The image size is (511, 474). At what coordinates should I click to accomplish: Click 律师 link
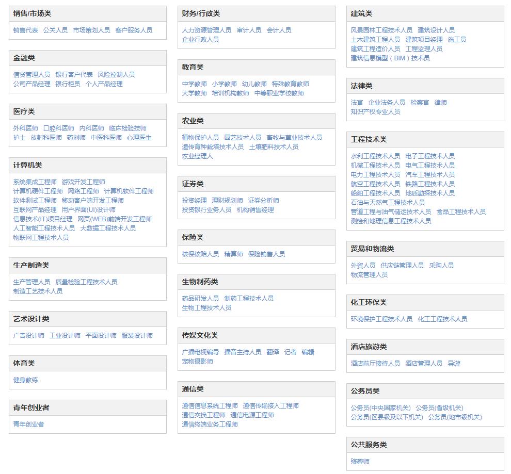click(x=441, y=103)
